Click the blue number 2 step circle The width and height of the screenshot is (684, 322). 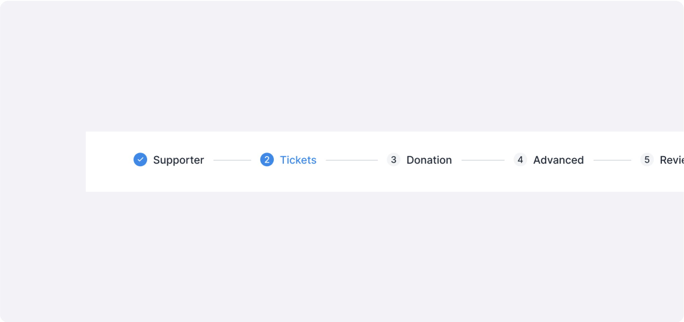pos(267,160)
